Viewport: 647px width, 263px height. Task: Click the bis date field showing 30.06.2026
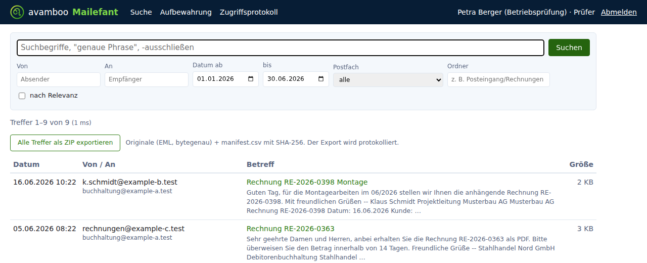296,79
